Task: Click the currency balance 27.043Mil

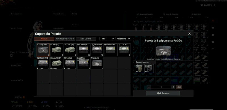Action: point(207,5)
